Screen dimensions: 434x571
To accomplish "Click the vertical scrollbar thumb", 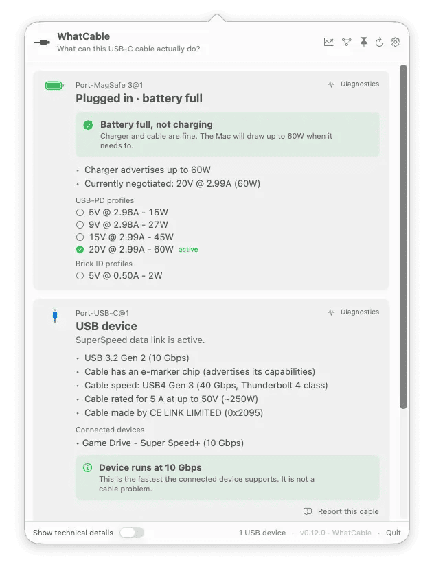I will [403, 237].
